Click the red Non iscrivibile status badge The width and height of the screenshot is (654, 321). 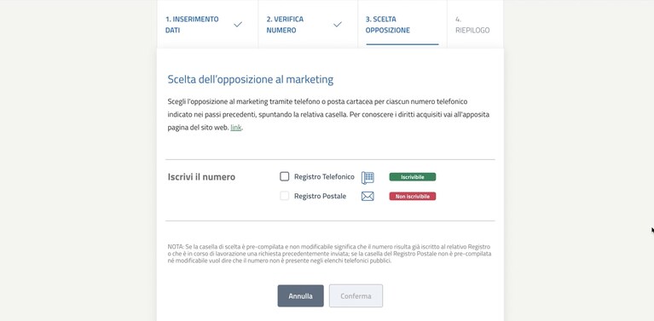pyautogui.click(x=413, y=196)
